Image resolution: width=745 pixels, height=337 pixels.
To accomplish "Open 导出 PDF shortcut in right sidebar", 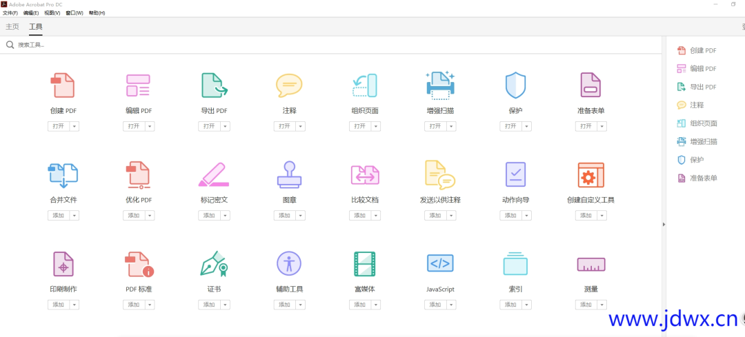I will (x=697, y=87).
